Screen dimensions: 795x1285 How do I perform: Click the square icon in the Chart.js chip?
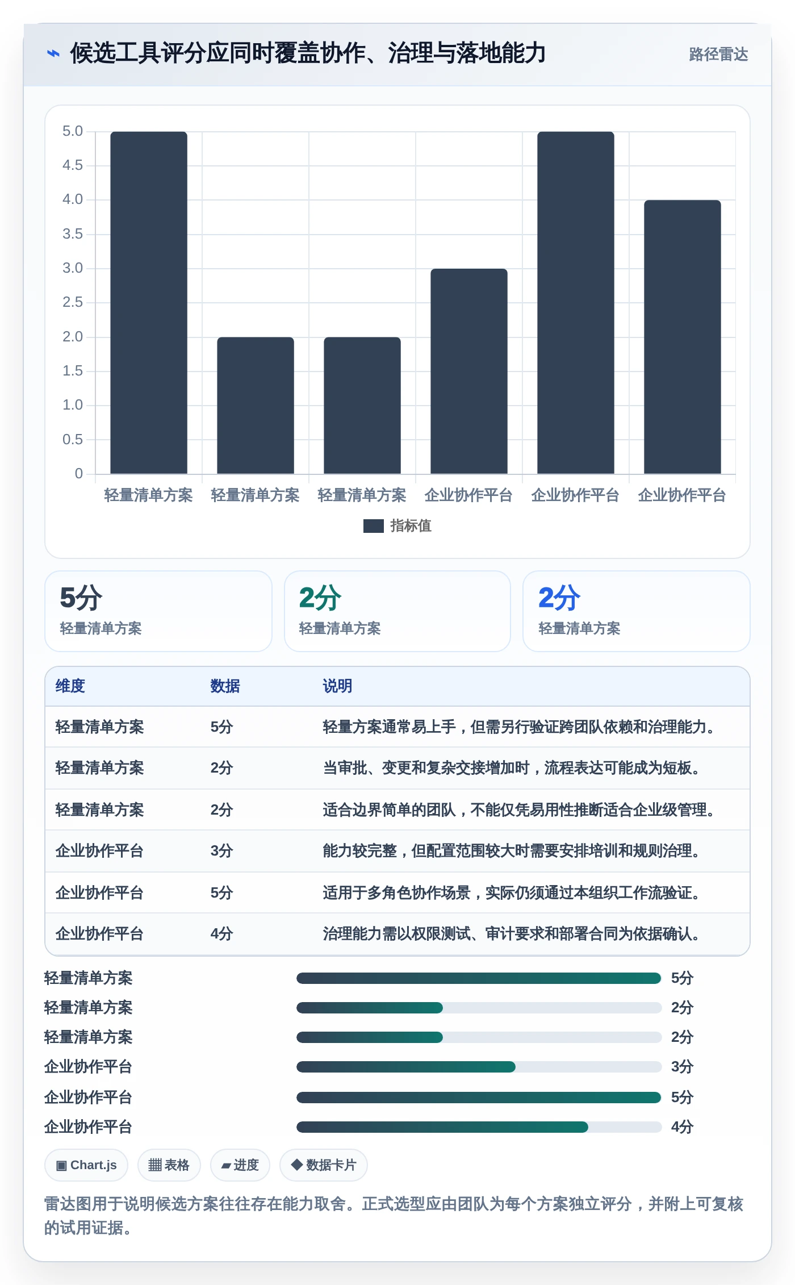tap(61, 1165)
